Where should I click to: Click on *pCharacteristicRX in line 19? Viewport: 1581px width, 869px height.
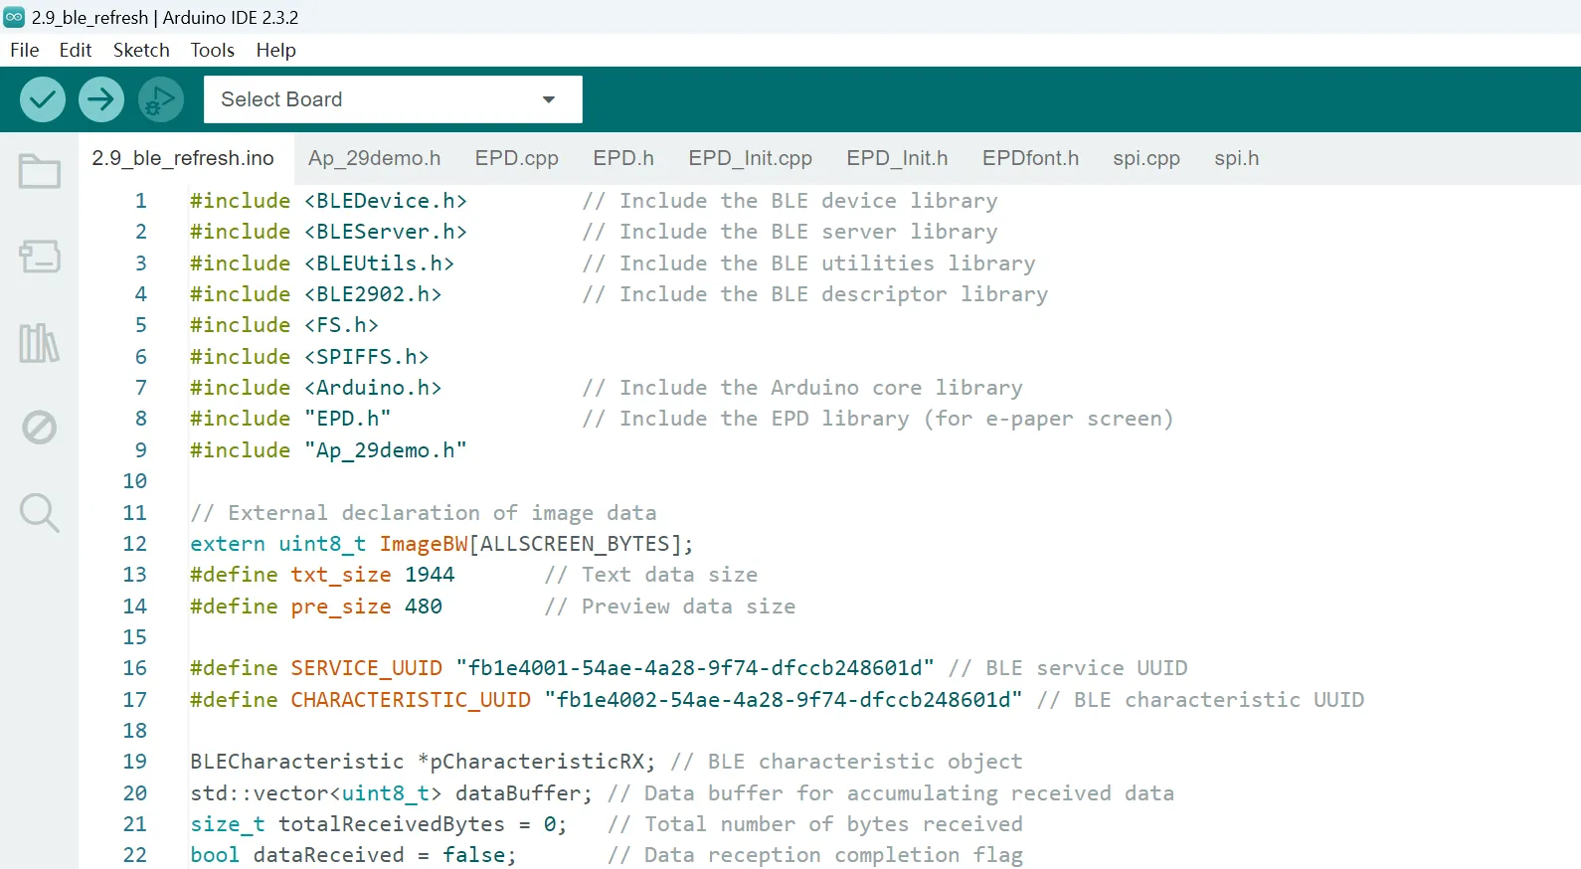tap(531, 762)
